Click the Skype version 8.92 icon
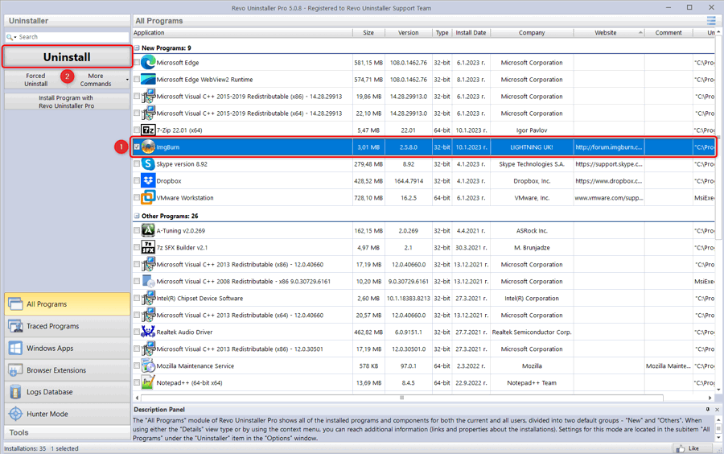This screenshot has height=454, width=724. click(x=148, y=164)
